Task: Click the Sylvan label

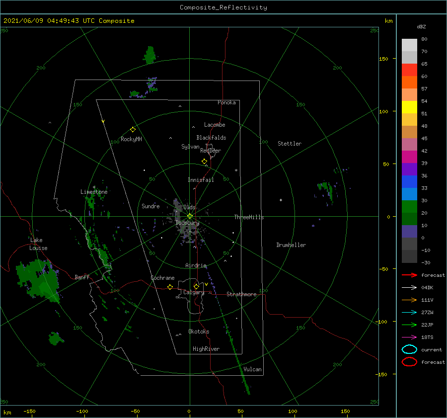Action: tap(190, 147)
